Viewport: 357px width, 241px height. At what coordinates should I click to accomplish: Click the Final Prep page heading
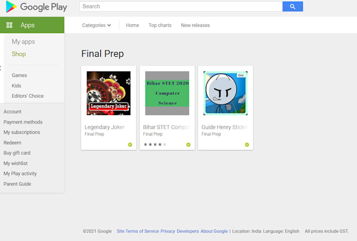(102, 54)
